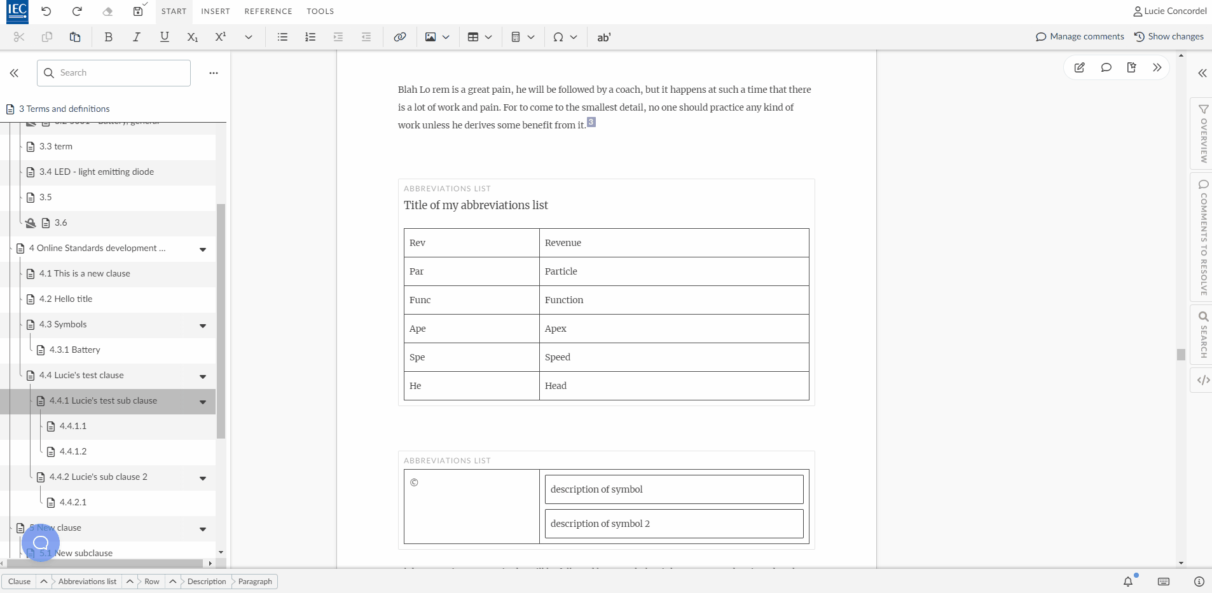Open the notifications bell
The image size is (1212, 593).
click(1127, 581)
